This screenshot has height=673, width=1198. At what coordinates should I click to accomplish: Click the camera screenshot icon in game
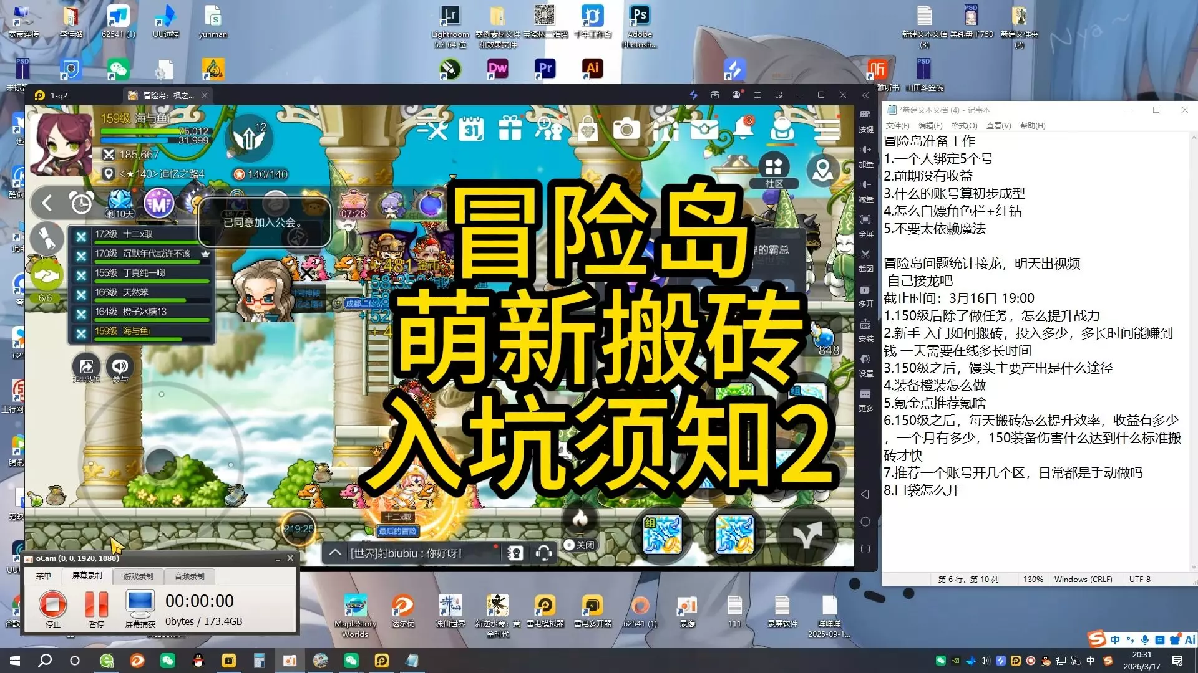(x=626, y=129)
